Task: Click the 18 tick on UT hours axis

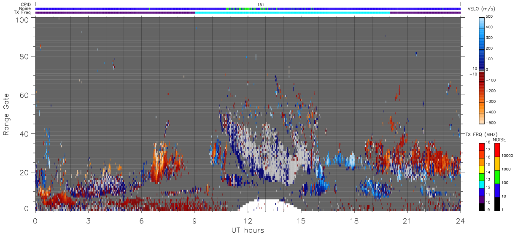Action: coord(354,220)
